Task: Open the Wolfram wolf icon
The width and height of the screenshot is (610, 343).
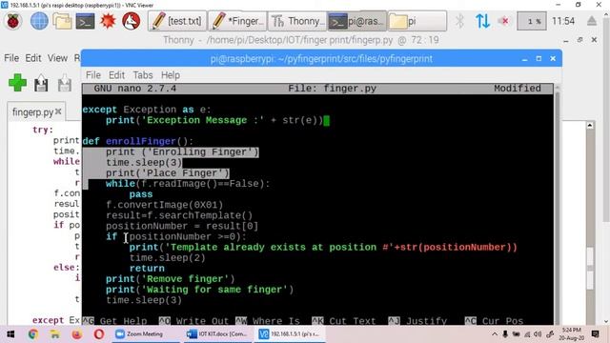Action: 132,21
